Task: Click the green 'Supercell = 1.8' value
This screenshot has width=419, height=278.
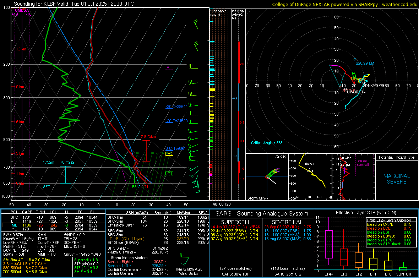Action: (x=86, y=260)
